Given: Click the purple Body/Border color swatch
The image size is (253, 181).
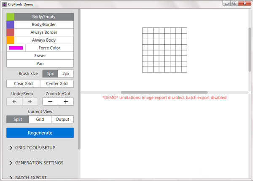Looking at the screenshot, I should pyautogui.click(x=10, y=24).
